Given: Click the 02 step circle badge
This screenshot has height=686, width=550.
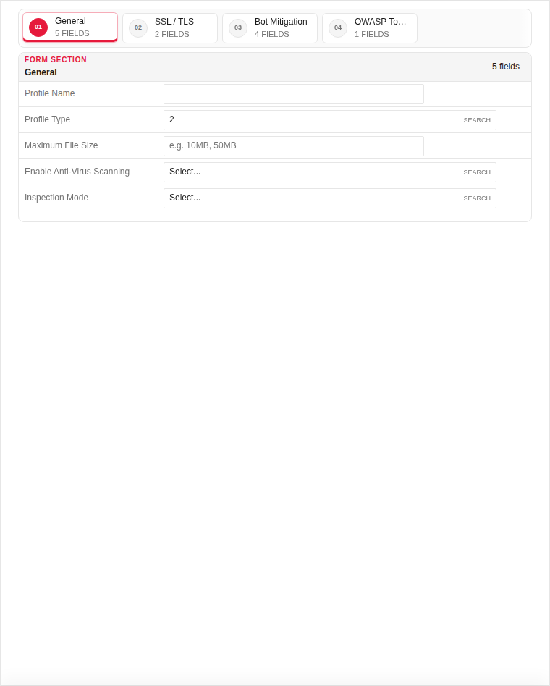Looking at the screenshot, I should pos(138,28).
